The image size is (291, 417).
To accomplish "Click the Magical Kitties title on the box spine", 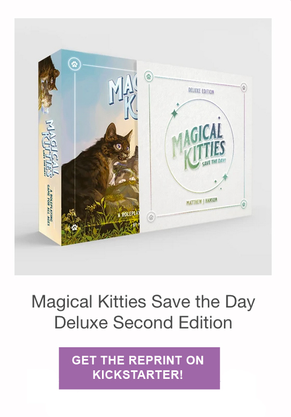I will [50, 149].
